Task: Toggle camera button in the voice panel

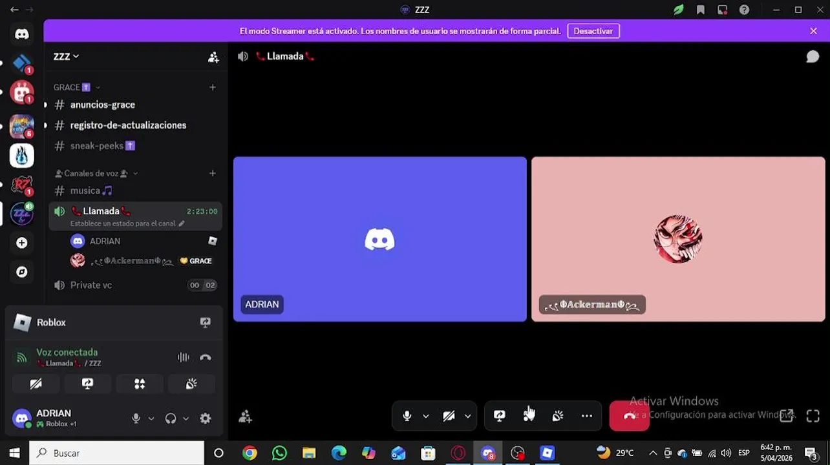Action: 36,384
